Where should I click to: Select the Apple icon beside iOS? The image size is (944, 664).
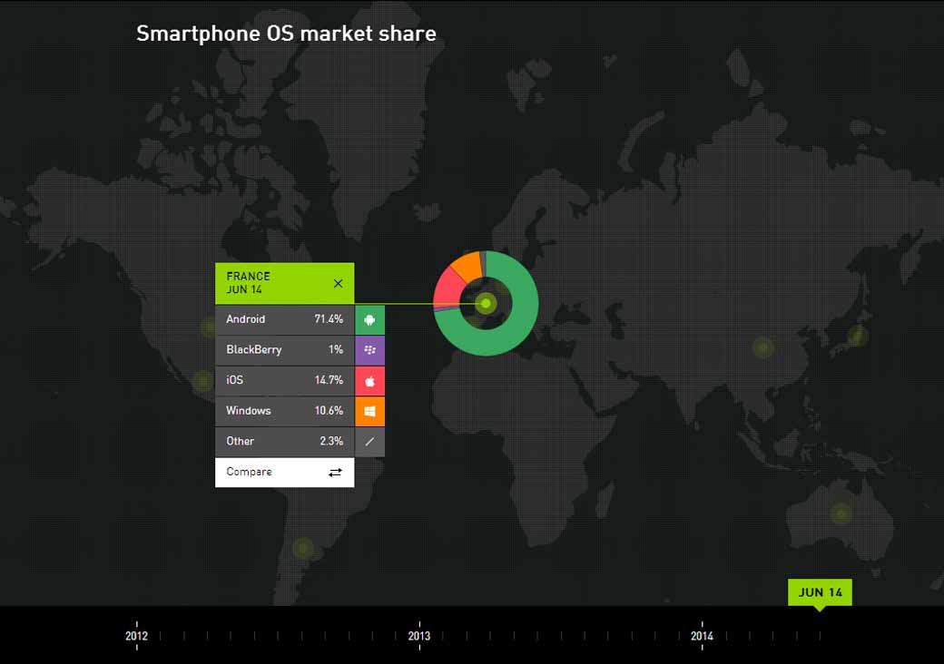tap(370, 380)
